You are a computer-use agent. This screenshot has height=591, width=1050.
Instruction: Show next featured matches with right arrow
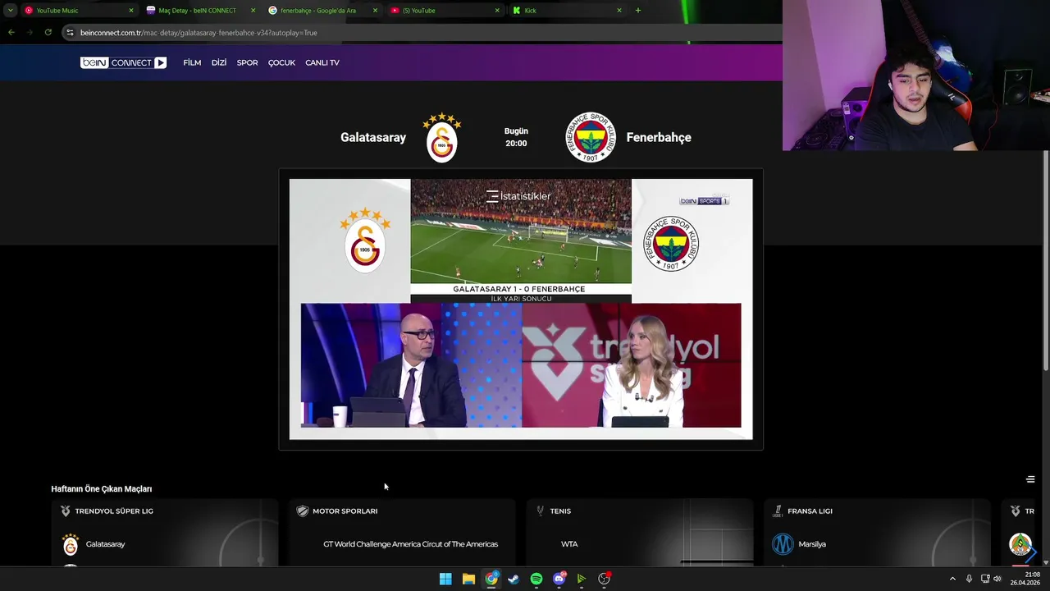point(1031,552)
